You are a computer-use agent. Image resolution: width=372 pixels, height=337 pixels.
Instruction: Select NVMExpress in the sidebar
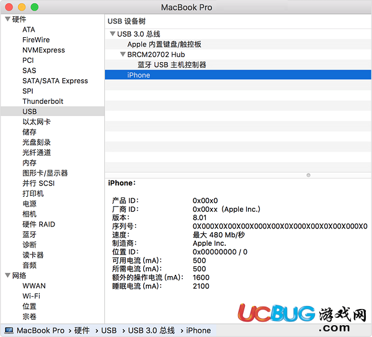tap(43, 50)
